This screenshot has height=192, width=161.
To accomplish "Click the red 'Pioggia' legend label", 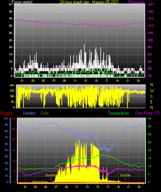I will [x=6, y=113].
